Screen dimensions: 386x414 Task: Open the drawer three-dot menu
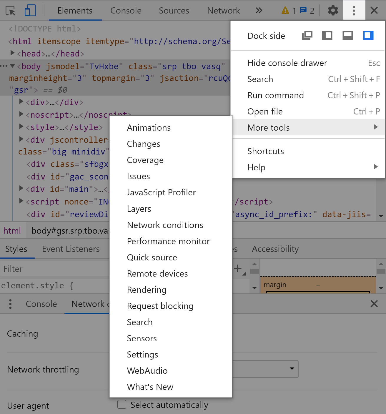pyautogui.click(x=10, y=304)
